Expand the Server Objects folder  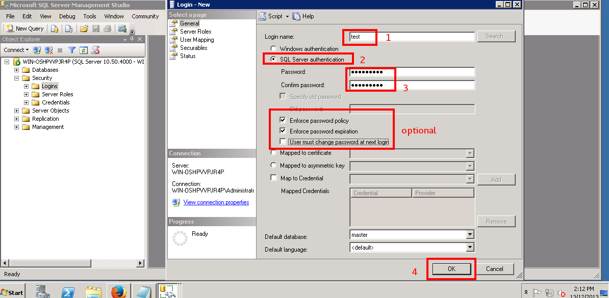click(16, 111)
